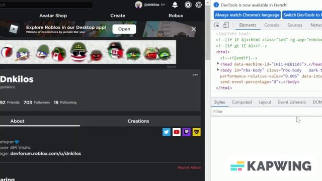Open the Event Listeners pane tab
This screenshot has width=322, height=181.
(292, 102)
